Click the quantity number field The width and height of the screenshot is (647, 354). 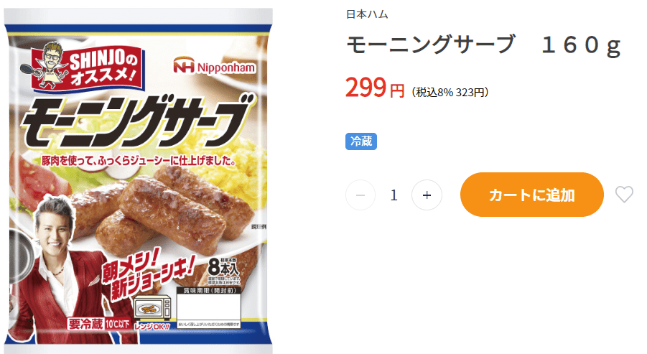click(394, 195)
